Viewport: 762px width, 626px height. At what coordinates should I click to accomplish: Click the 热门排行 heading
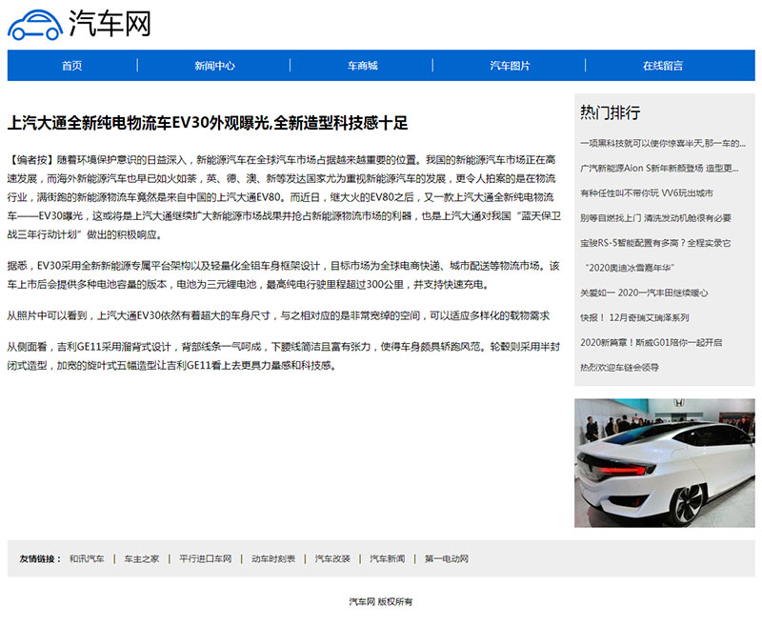tap(610, 112)
